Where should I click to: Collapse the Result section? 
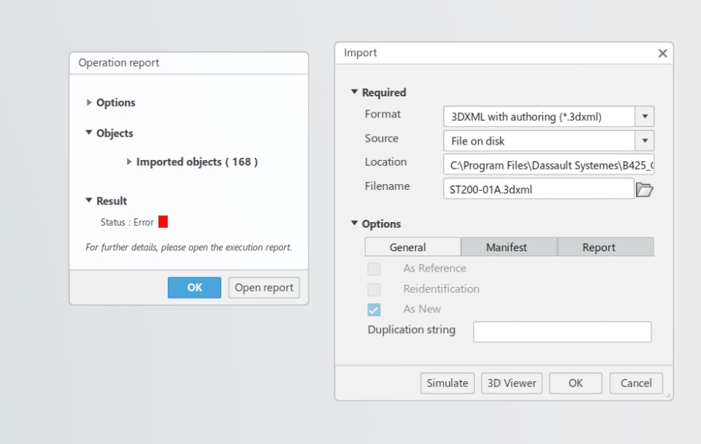[90, 201]
